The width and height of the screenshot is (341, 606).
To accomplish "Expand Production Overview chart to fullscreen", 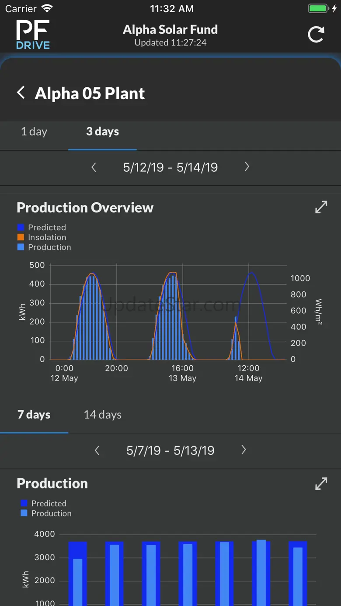I will point(321,207).
